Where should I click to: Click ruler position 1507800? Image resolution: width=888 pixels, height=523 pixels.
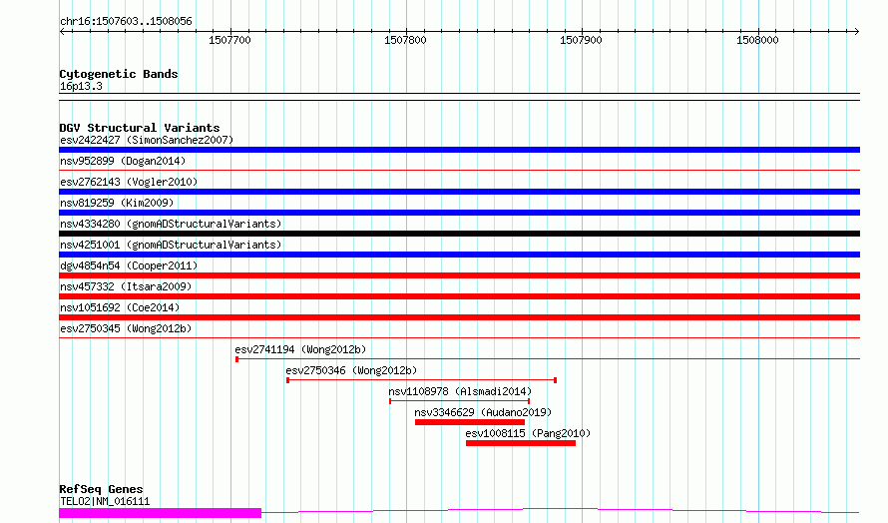tap(405, 40)
